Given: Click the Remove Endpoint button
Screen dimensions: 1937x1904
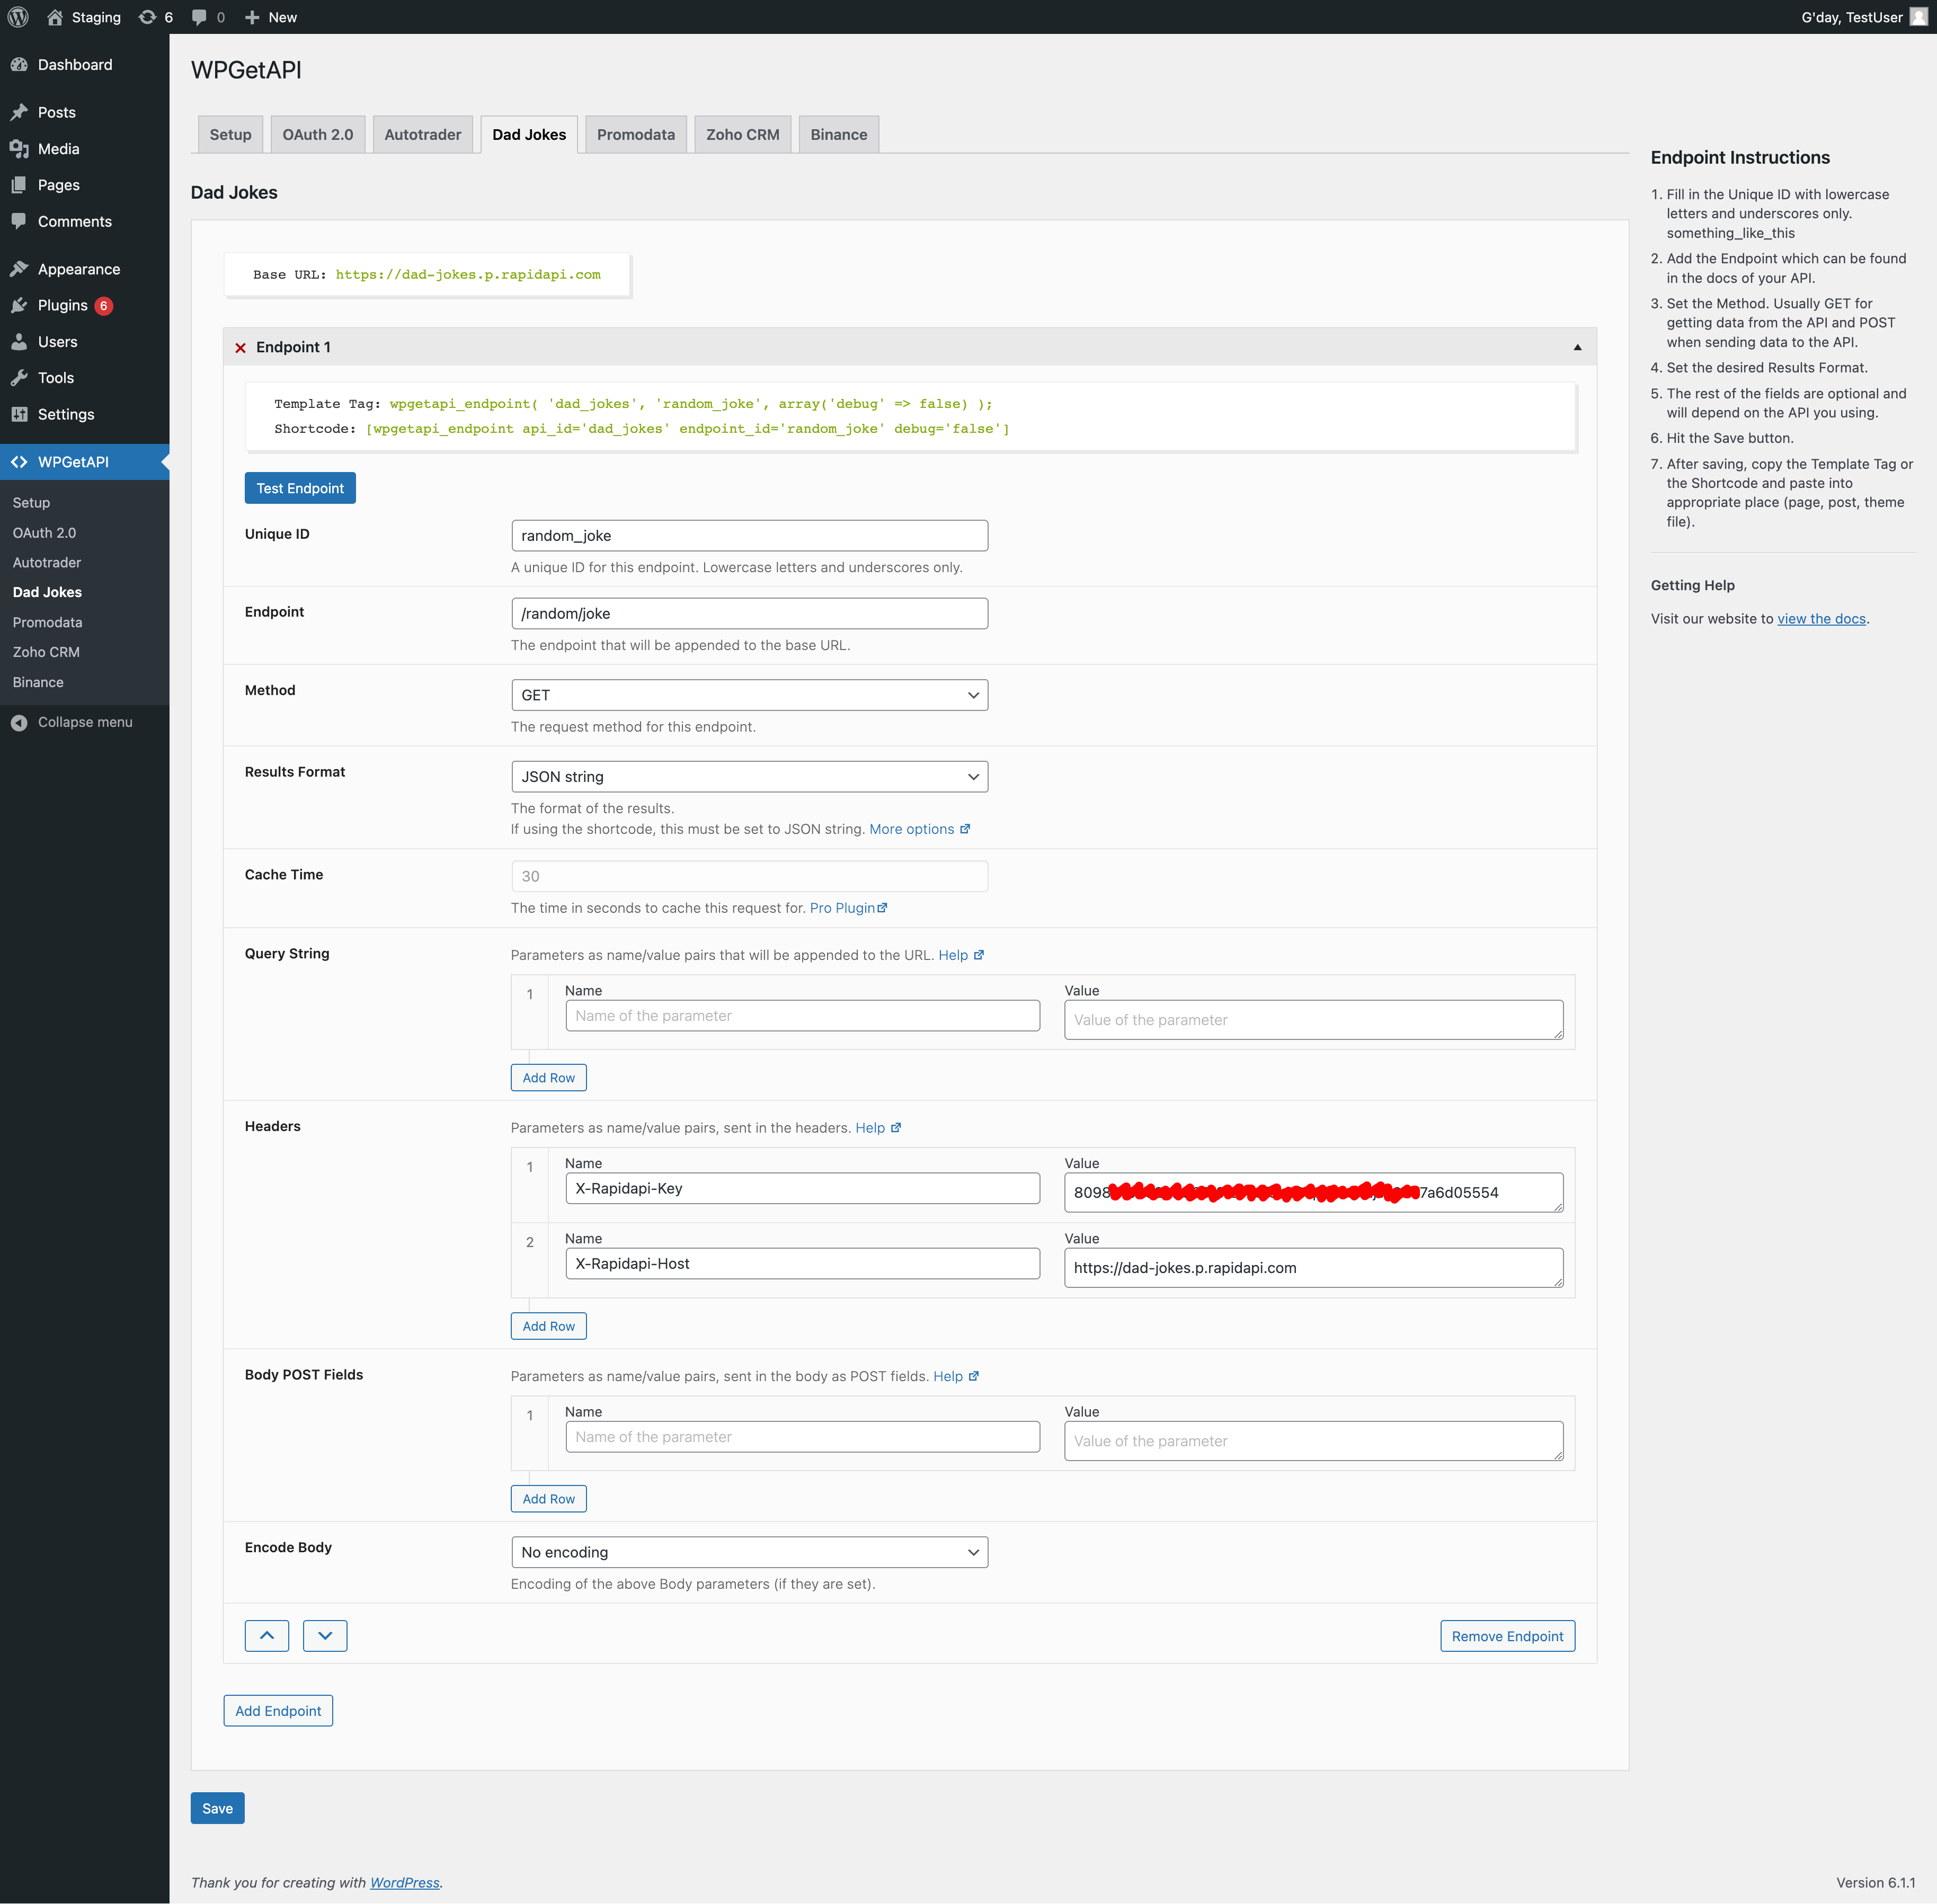Looking at the screenshot, I should click(1507, 1636).
